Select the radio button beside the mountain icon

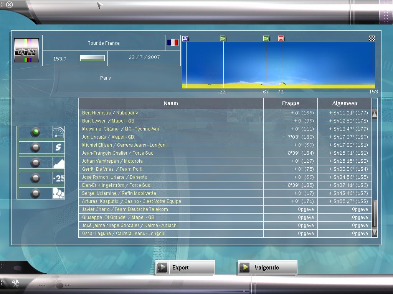(36, 163)
